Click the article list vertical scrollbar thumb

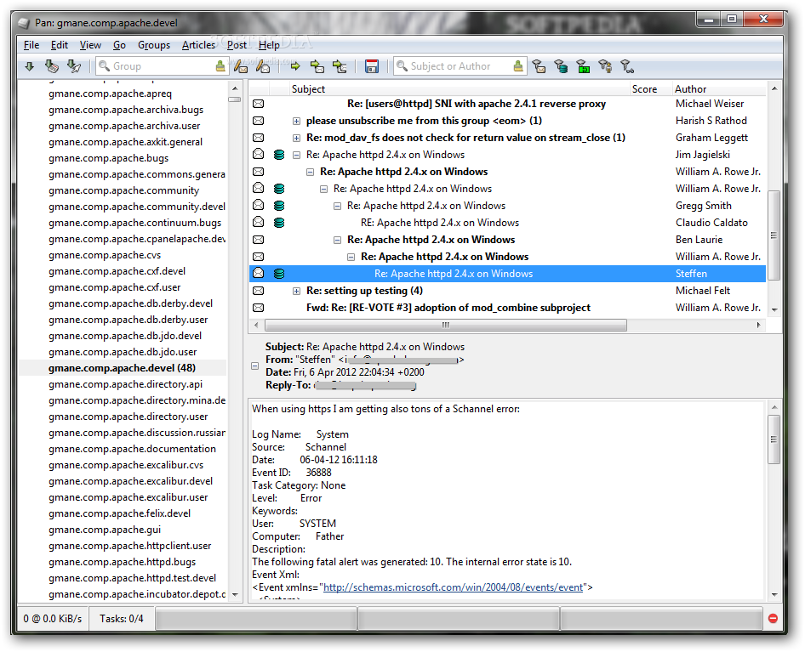click(x=774, y=235)
